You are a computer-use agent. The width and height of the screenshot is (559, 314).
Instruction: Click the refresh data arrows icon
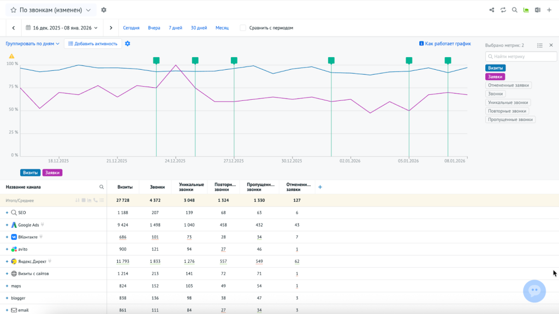coord(503,10)
